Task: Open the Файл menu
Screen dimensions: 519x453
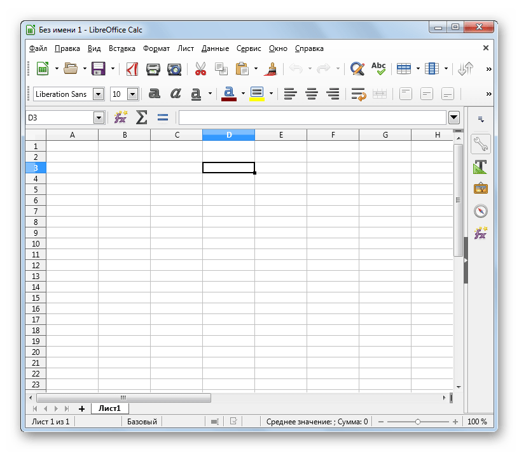Action: pos(38,48)
